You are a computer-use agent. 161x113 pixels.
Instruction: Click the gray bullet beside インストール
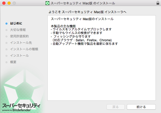6,56
